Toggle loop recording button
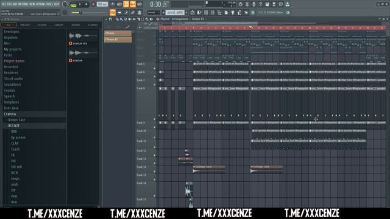 (x=140, y=4)
